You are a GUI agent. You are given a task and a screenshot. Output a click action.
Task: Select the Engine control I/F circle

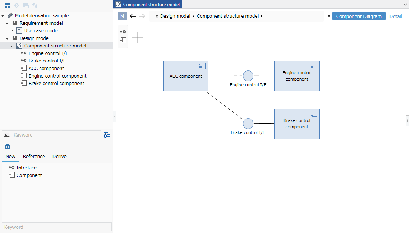[x=248, y=76]
